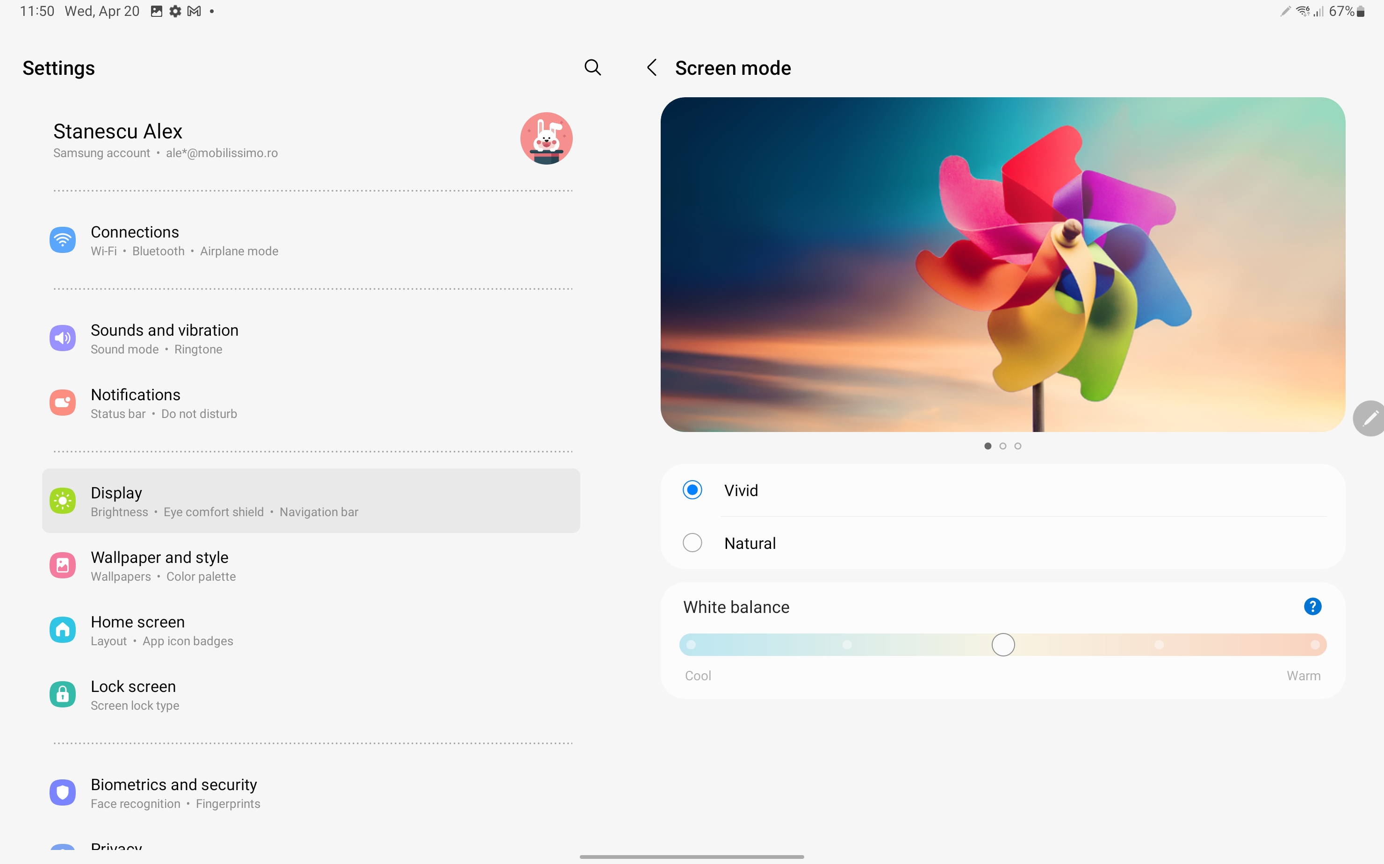Tap the Home screen house icon
Screen dimensions: 1384x864
(62, 630)
